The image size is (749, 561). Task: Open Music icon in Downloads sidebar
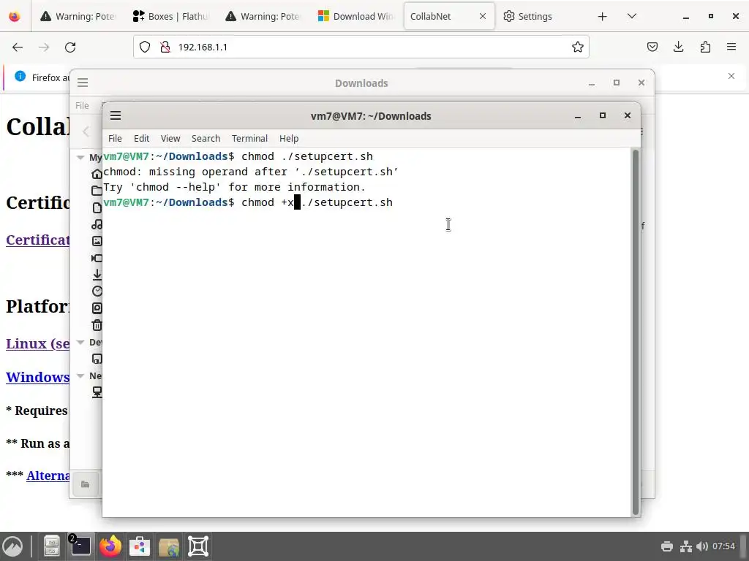tap(97, 224)
